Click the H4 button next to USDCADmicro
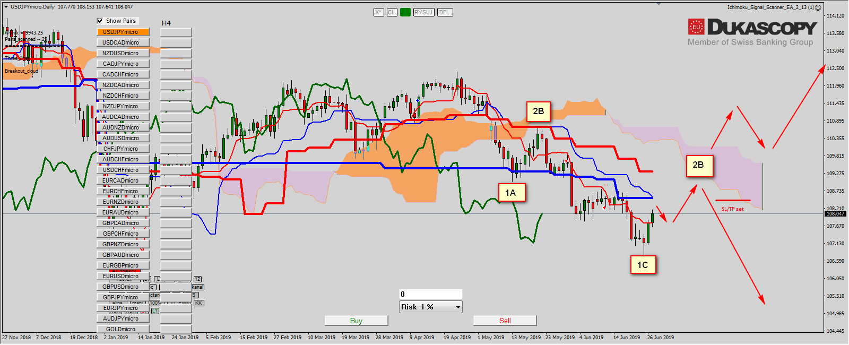Viewport: 849px width, 345px height. (x=176, y=42)
